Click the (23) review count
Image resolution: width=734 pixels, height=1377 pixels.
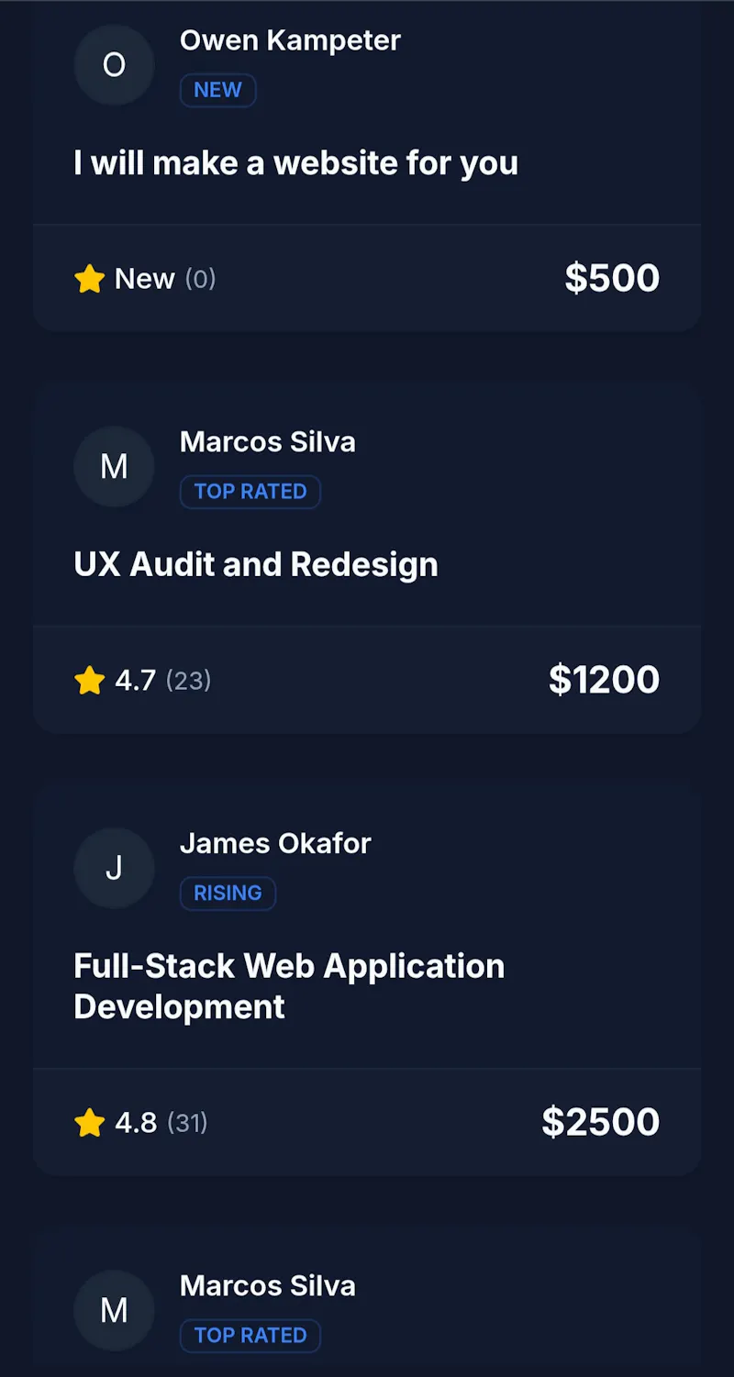[189, 680]
